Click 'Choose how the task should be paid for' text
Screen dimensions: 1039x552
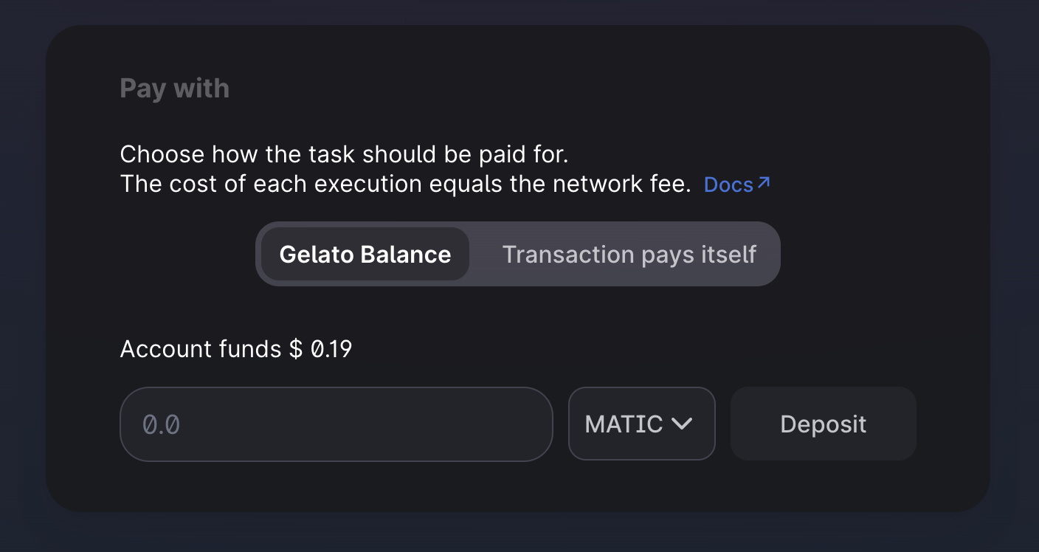pos(345,154)
